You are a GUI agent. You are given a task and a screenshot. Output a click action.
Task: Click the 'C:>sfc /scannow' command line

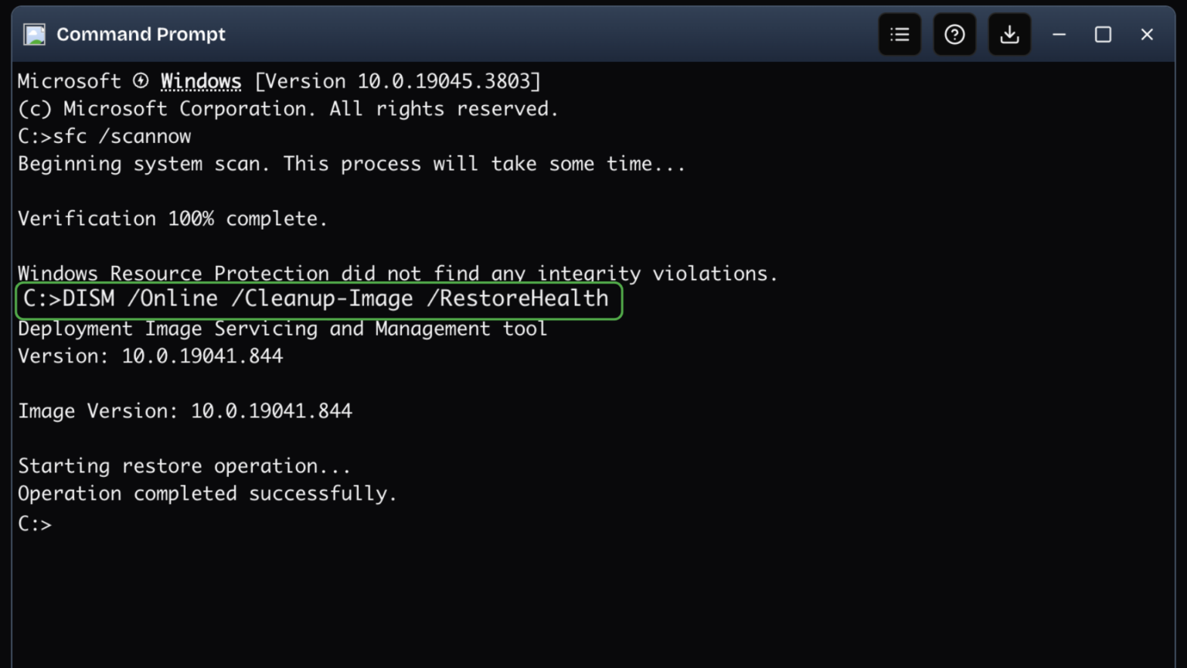pos(104,136)
